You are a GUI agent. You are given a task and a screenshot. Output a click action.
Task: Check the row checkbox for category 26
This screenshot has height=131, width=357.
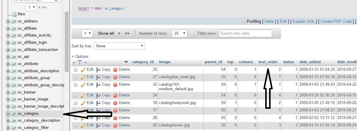(x=76, y=126)
